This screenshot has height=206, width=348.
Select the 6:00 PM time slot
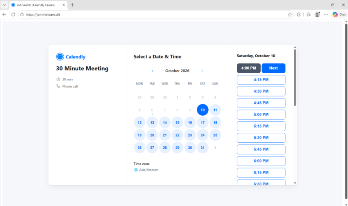click(x=261, y=161)
